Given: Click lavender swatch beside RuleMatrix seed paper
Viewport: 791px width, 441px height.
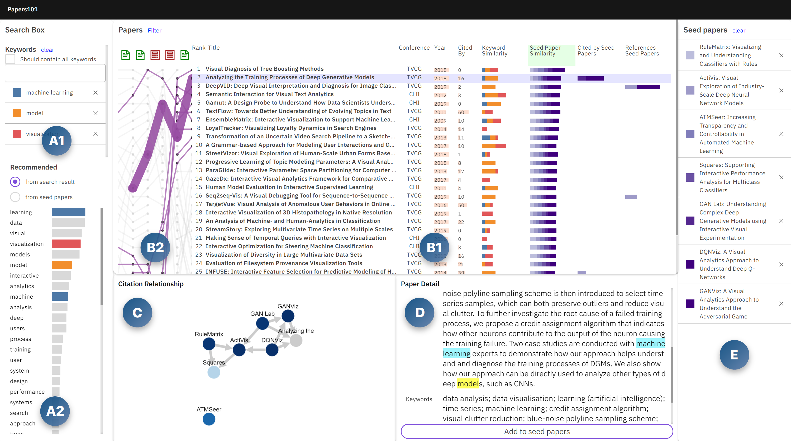Looking at the screenshot, I should (x=690, y=55).
